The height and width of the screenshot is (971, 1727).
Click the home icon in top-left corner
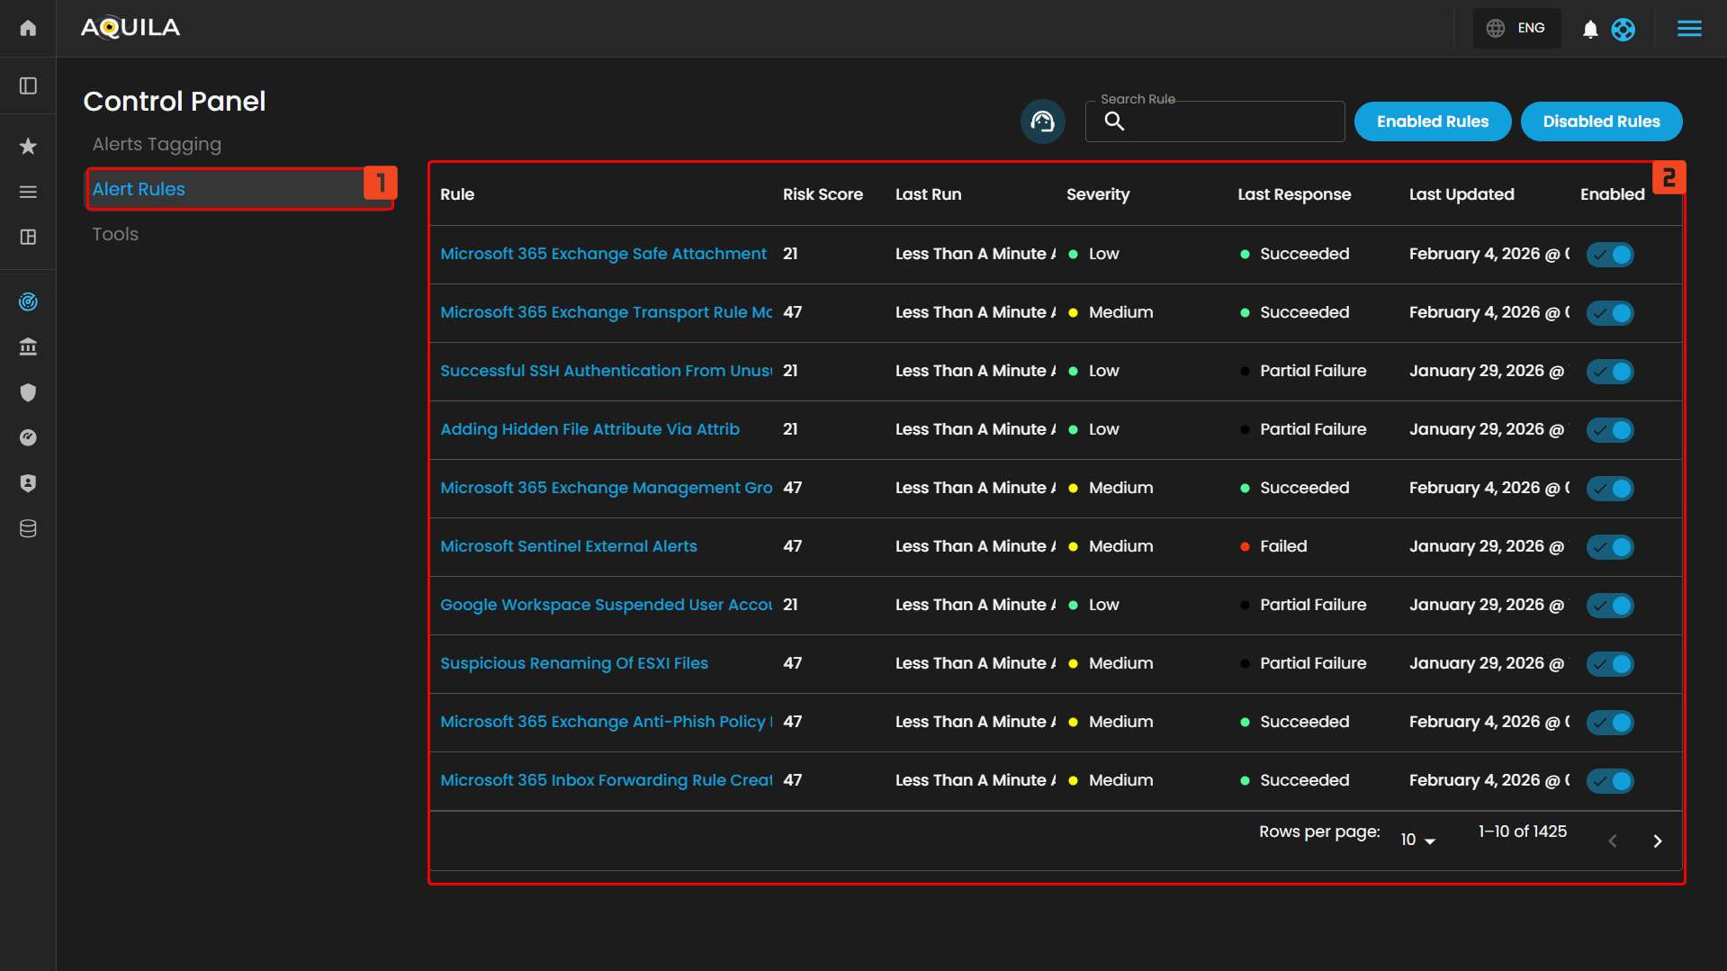[28, 28]
